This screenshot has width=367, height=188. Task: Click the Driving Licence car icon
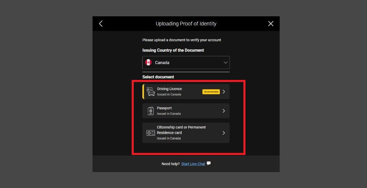151,91
